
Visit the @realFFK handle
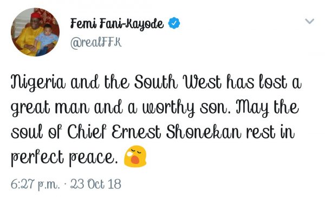(96, 42)
